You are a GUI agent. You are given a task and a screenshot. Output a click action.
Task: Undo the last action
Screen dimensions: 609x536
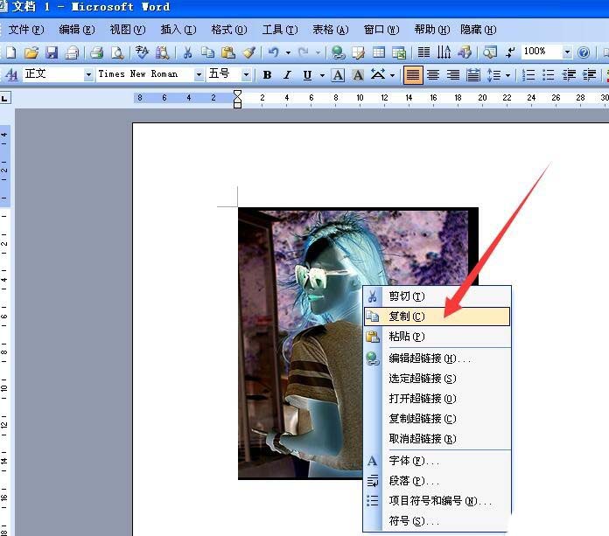tap(273, 52)
